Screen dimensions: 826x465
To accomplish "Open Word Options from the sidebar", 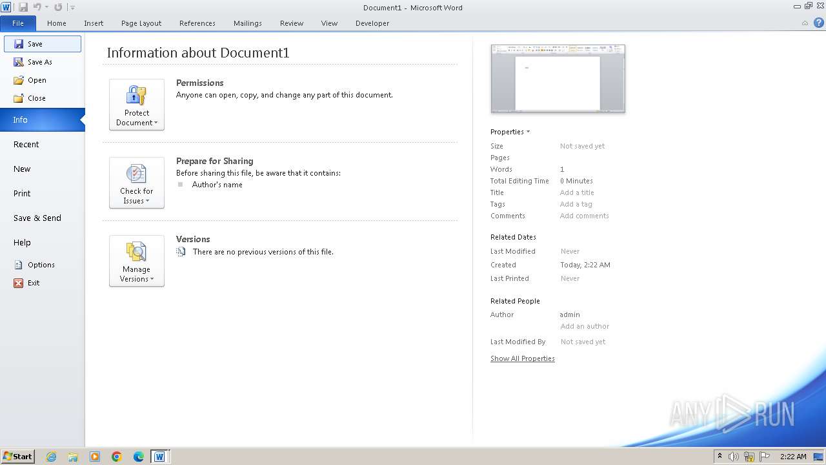I will 43,265.
